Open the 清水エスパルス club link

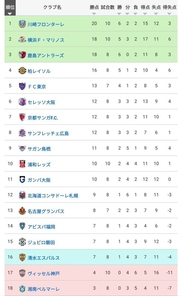(43, 258)
